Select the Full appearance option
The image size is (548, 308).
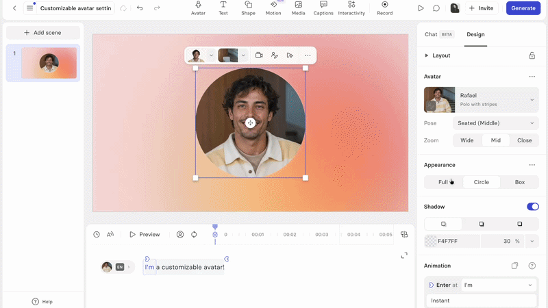443,182
